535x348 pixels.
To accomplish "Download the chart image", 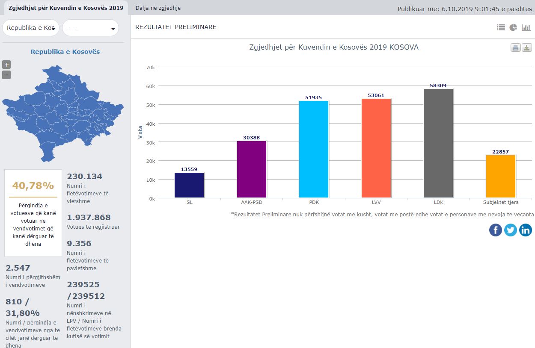I will tap(527, 47).
